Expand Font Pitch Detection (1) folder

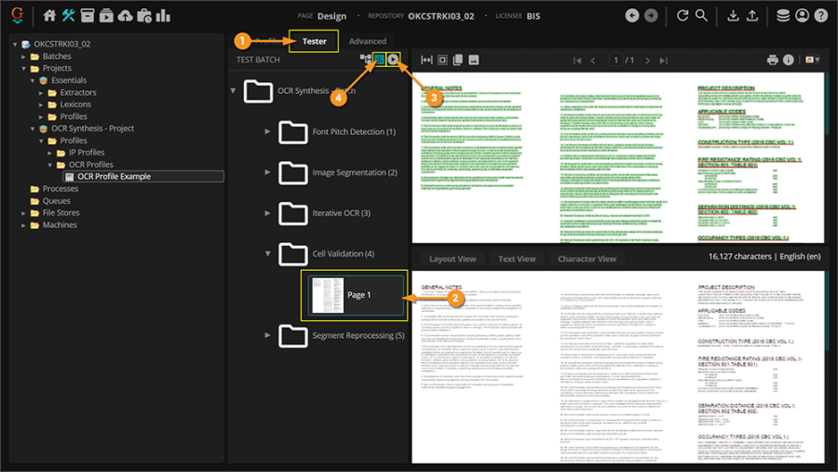click(267, 131)
